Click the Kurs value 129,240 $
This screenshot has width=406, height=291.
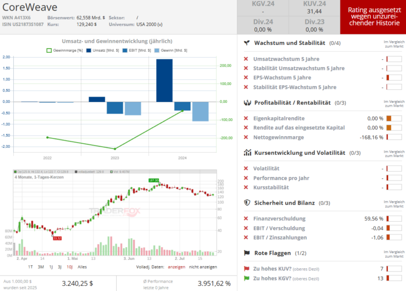tap(87, 24)
